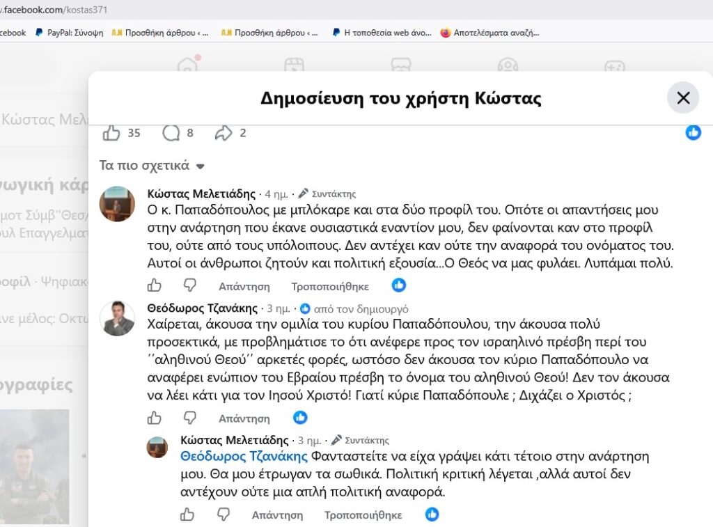Click Απάντηση under the first comment
This screenshot has width=713, height=527.
pos(244,286)
